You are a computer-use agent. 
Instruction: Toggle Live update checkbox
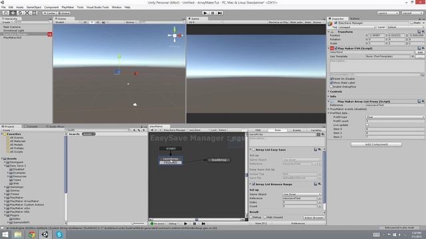click(x=367, y=125)
